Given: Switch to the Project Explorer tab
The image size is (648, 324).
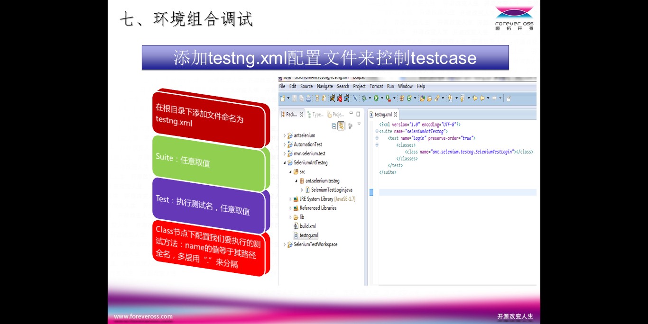Looking at the screenshot, I should click(x=335, y=115).
